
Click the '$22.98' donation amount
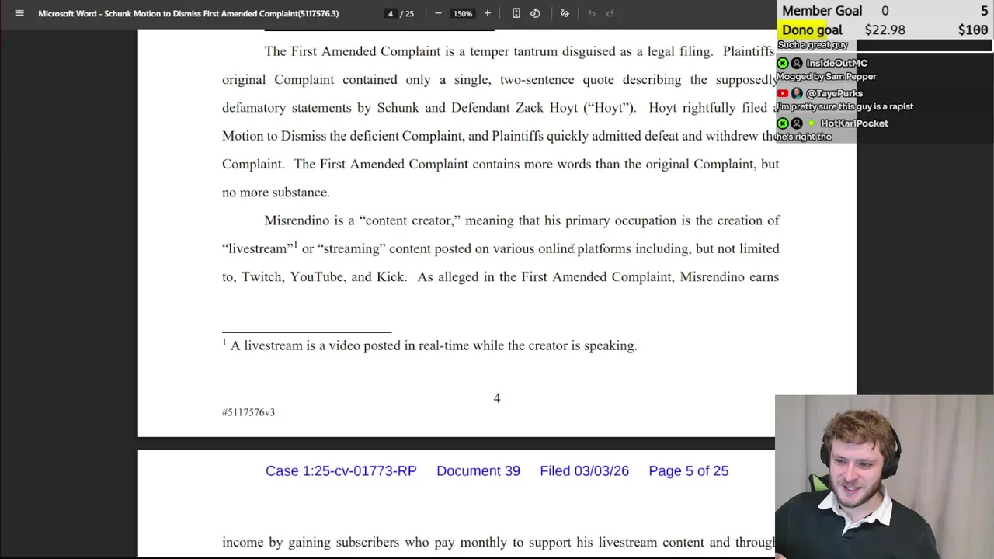click(x=885, y=30)
